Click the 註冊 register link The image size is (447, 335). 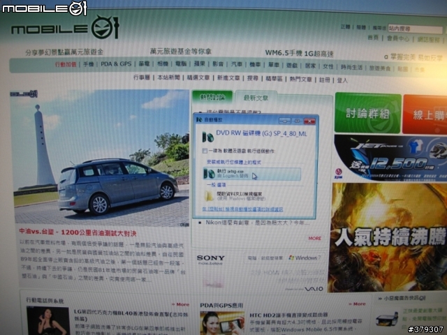point(325,80)
